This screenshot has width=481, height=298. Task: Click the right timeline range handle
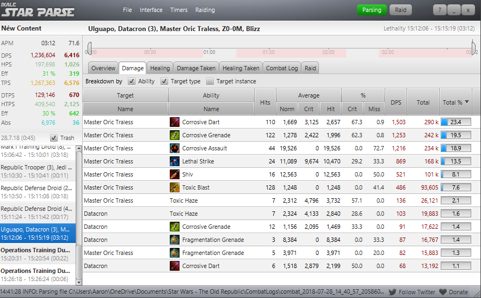473,48
